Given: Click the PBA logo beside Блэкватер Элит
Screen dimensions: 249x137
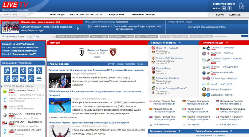Looking at the screenshot, I should (x=5, y=123).
